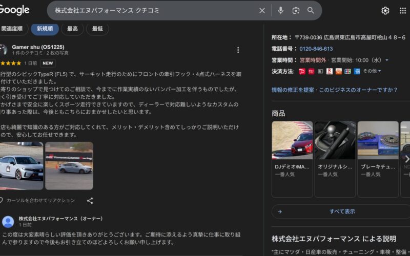Open Google Lens image search
The width and height of the screenshot is (410, 256).
(296, 10)
